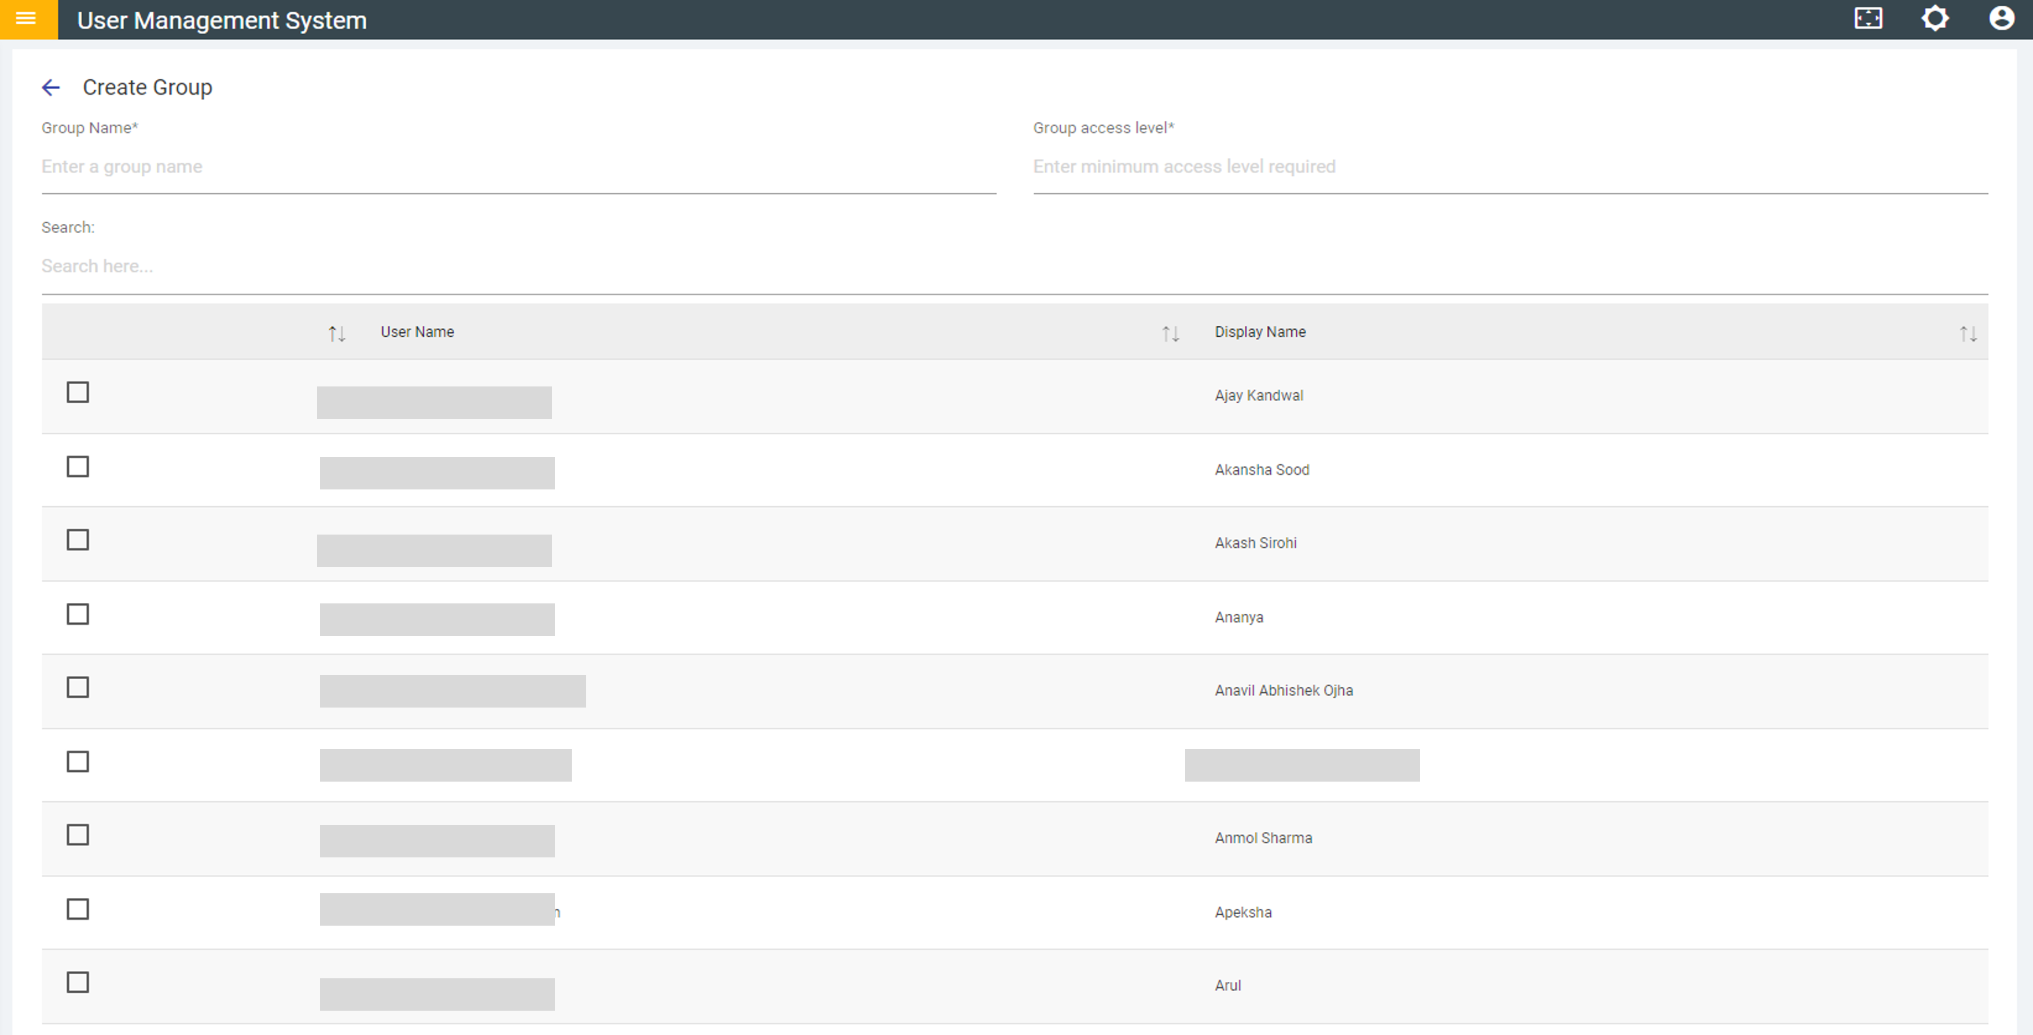This screenshot has height=1035, width=2033.
Task: Click the User Name column header
Action: (417, 332)
